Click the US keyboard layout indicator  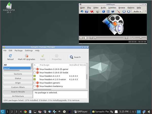coord(139,112)
